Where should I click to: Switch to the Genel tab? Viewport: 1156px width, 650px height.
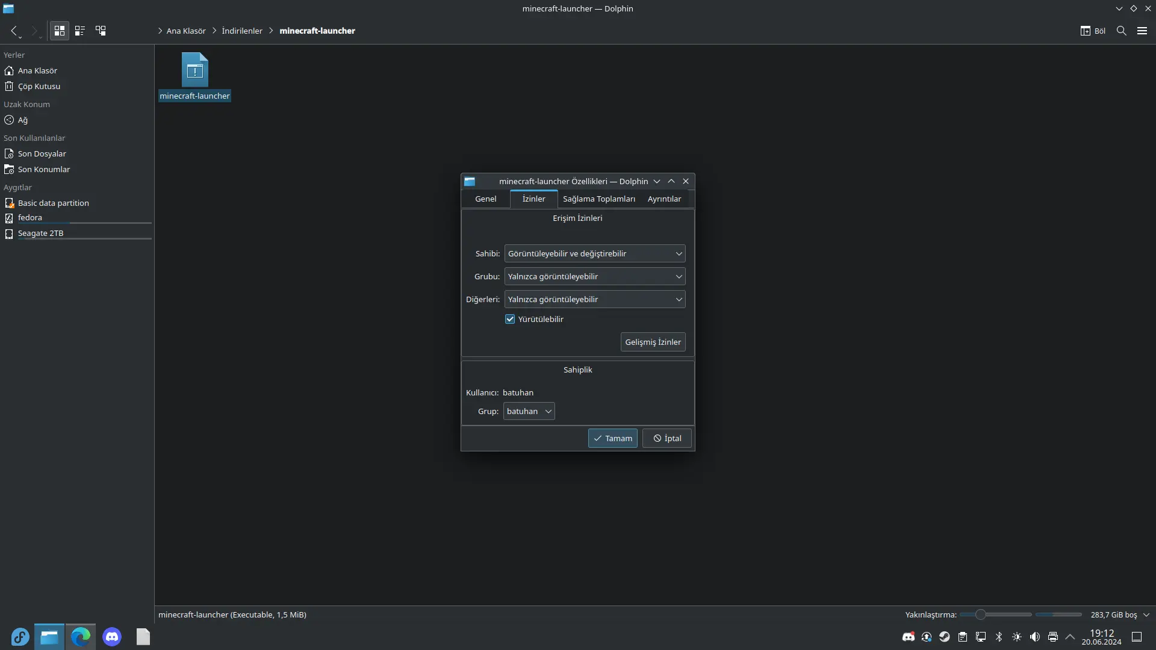(x=486, y=199)
